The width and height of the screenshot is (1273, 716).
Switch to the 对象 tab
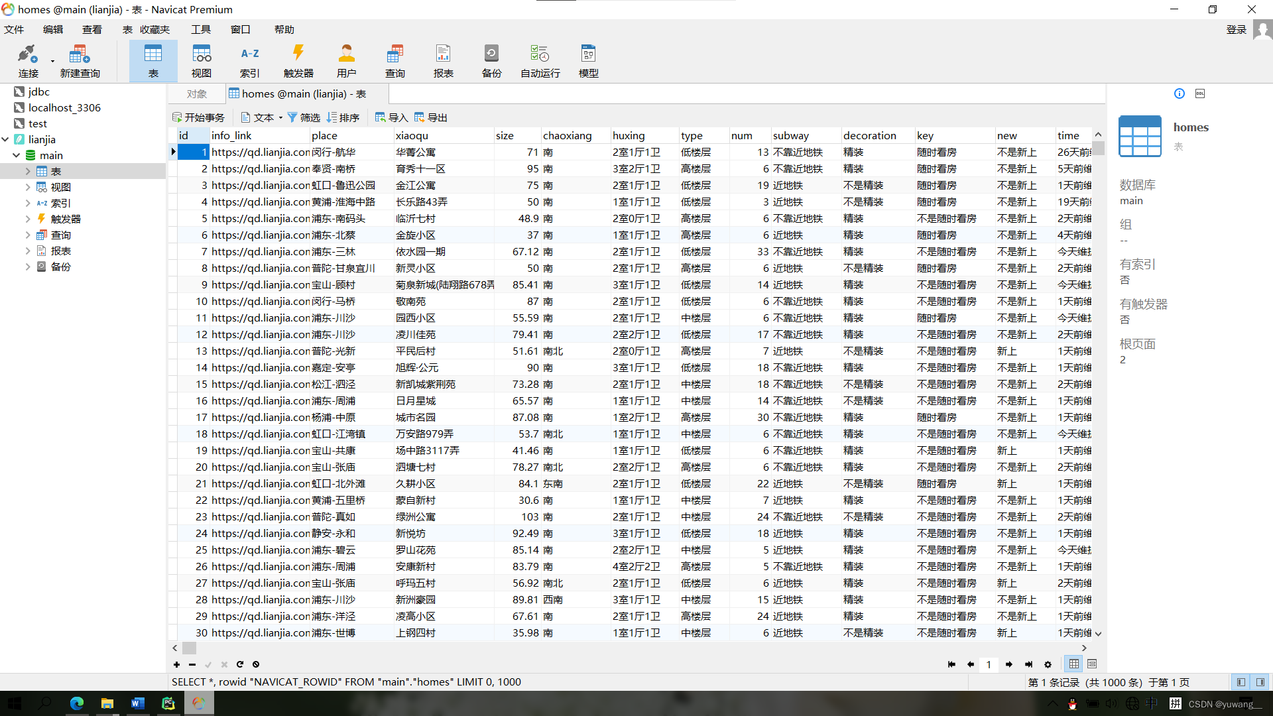pos(196,94)
